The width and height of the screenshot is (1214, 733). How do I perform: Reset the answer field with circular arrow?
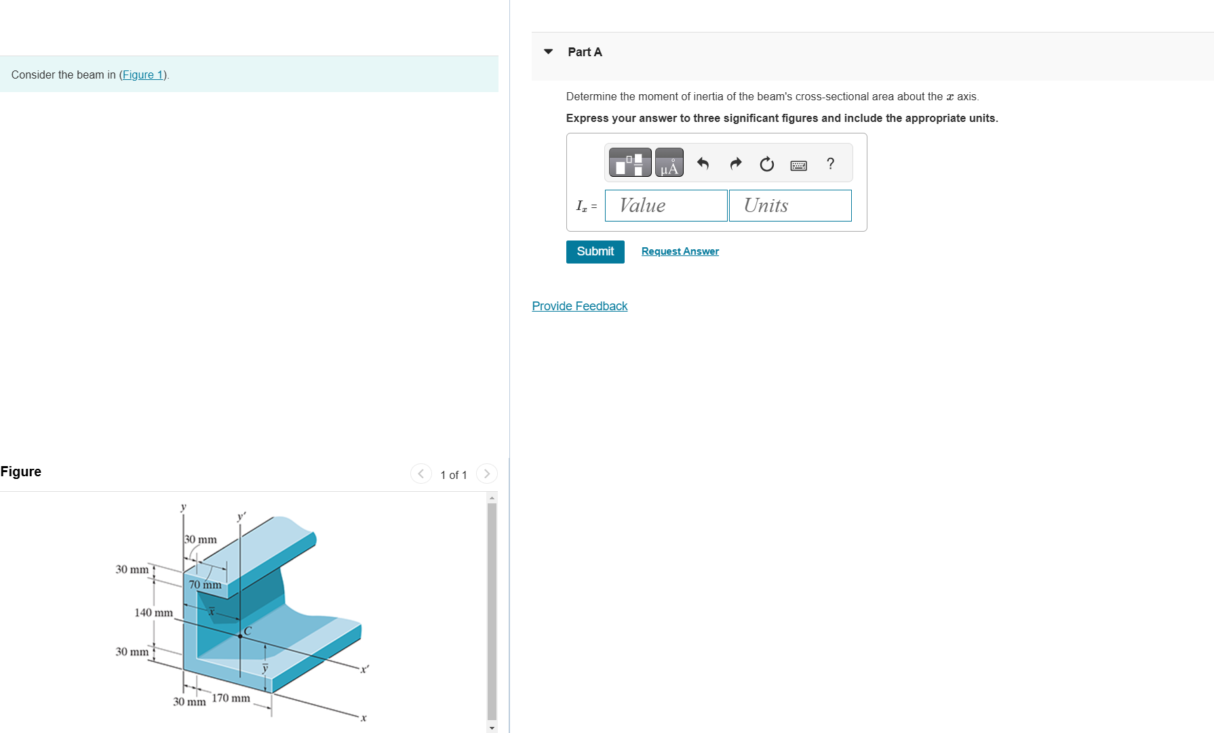click(x=766, y=163)
